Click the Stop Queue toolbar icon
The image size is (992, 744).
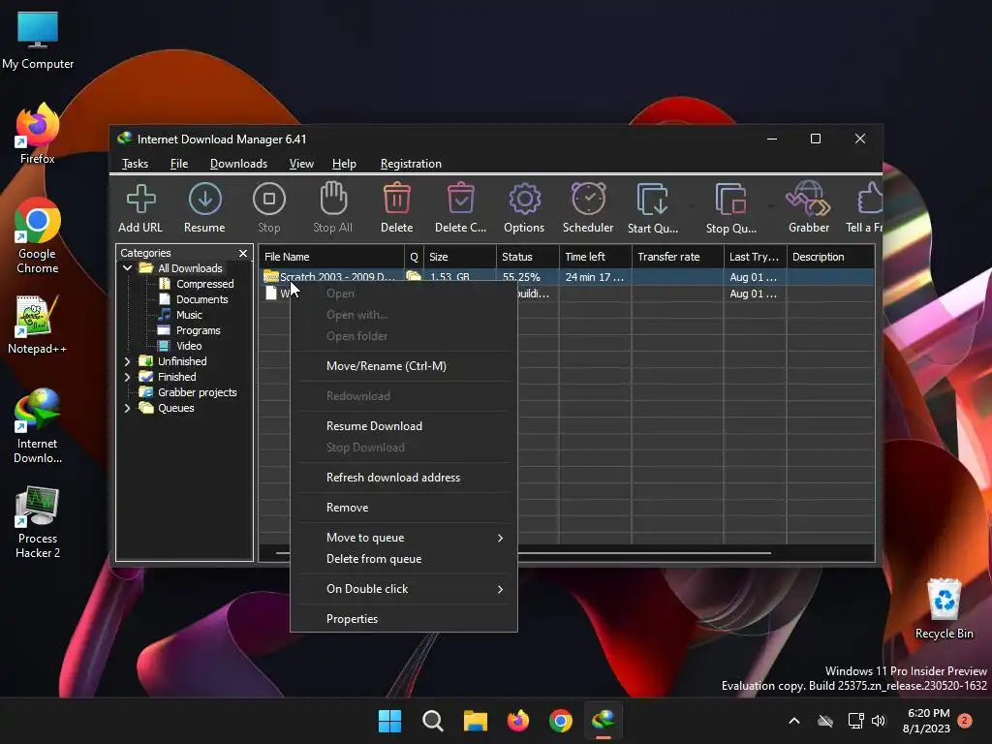[730, 200]
